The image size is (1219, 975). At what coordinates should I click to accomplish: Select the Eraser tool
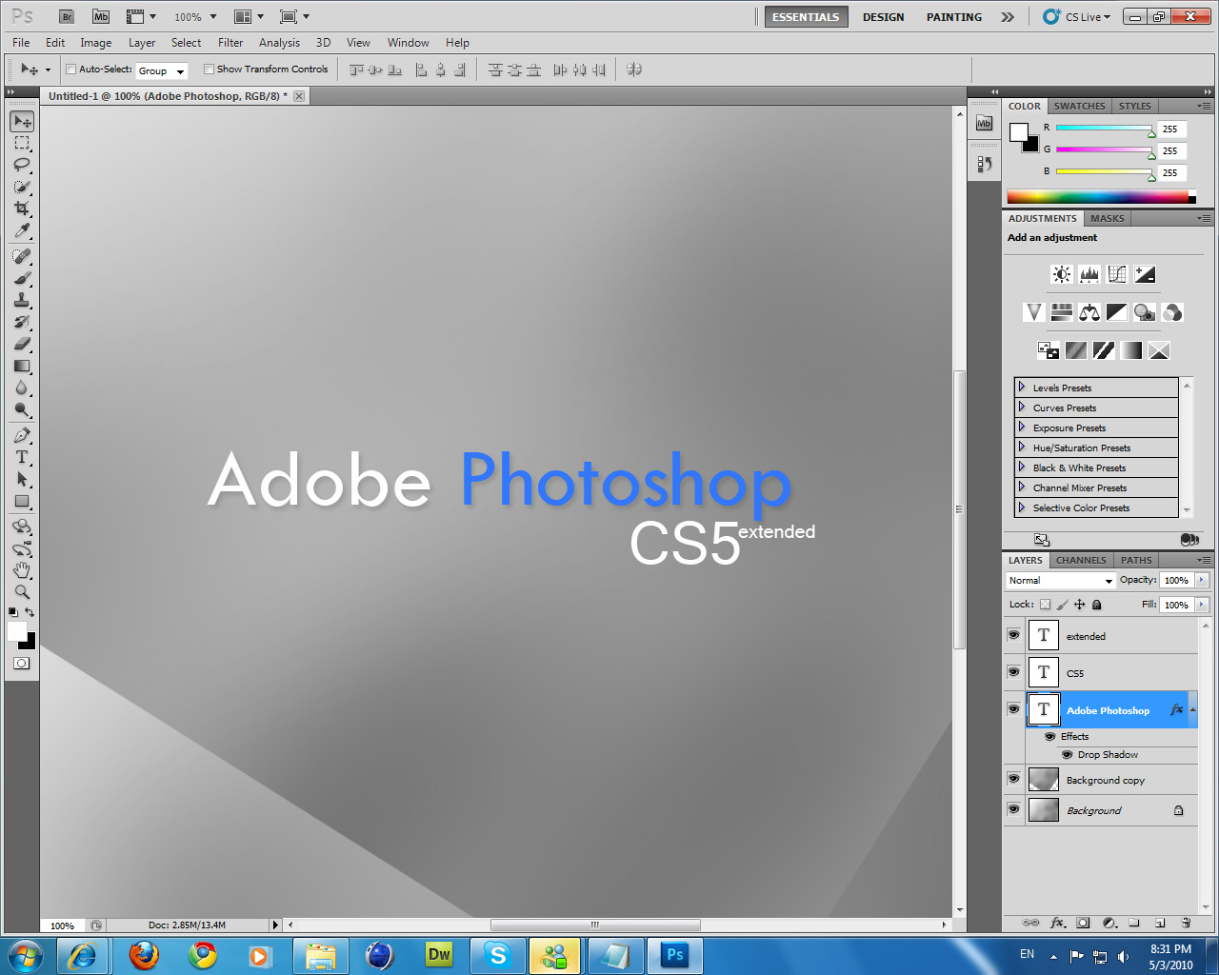click(x=22, y=344)
